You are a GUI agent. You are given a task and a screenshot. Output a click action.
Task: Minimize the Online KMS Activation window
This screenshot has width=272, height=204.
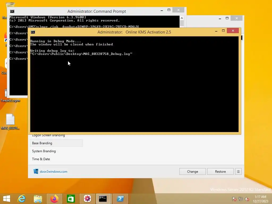pos(216,31)
